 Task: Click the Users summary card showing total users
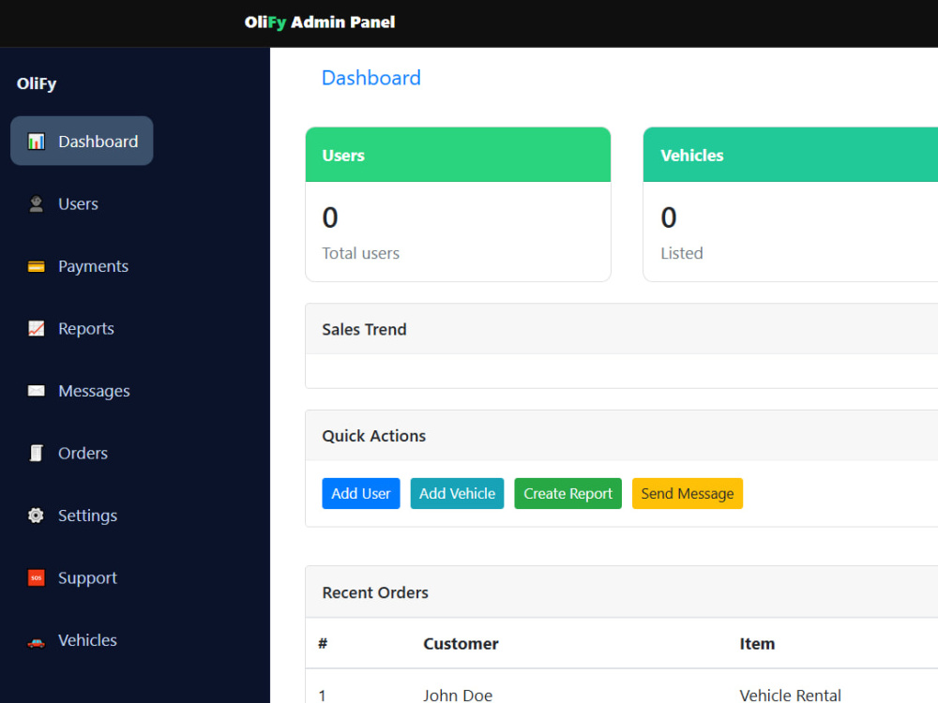point(458,204)
